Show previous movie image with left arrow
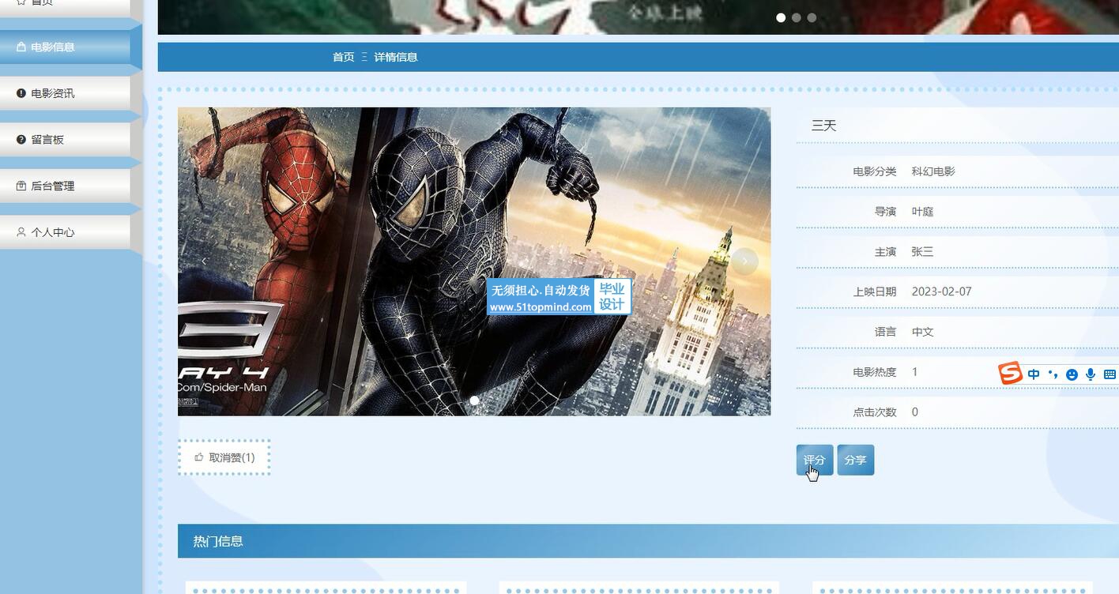This screenshot has height=594, width=1119. (204, 261)
